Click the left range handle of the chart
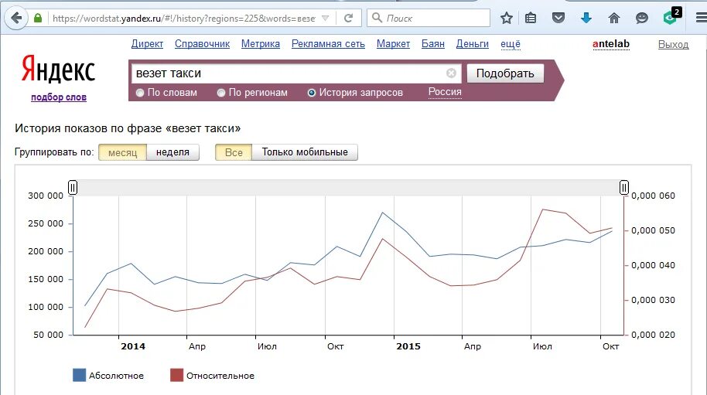Viewport: 707px width, 395px height. 73,187
